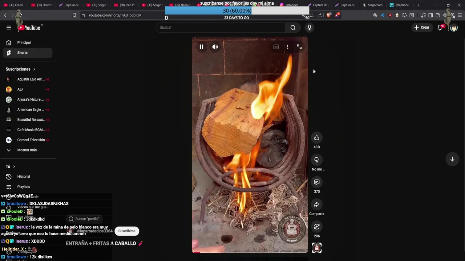The height and width of the screenshot is (261, 465).
Task: Open the ALF subscription channel
Action: point(28,89)
